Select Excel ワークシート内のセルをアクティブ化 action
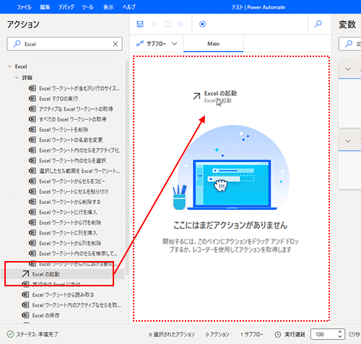 point(74,151)
